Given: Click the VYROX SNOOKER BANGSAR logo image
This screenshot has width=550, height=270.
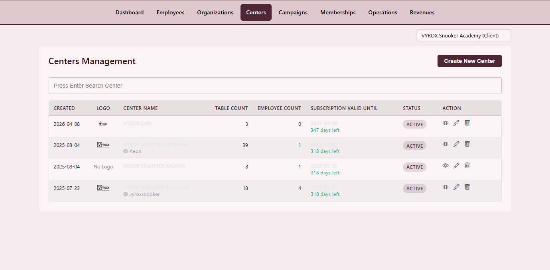Looking at the screenshot, I should click(103, 188).
